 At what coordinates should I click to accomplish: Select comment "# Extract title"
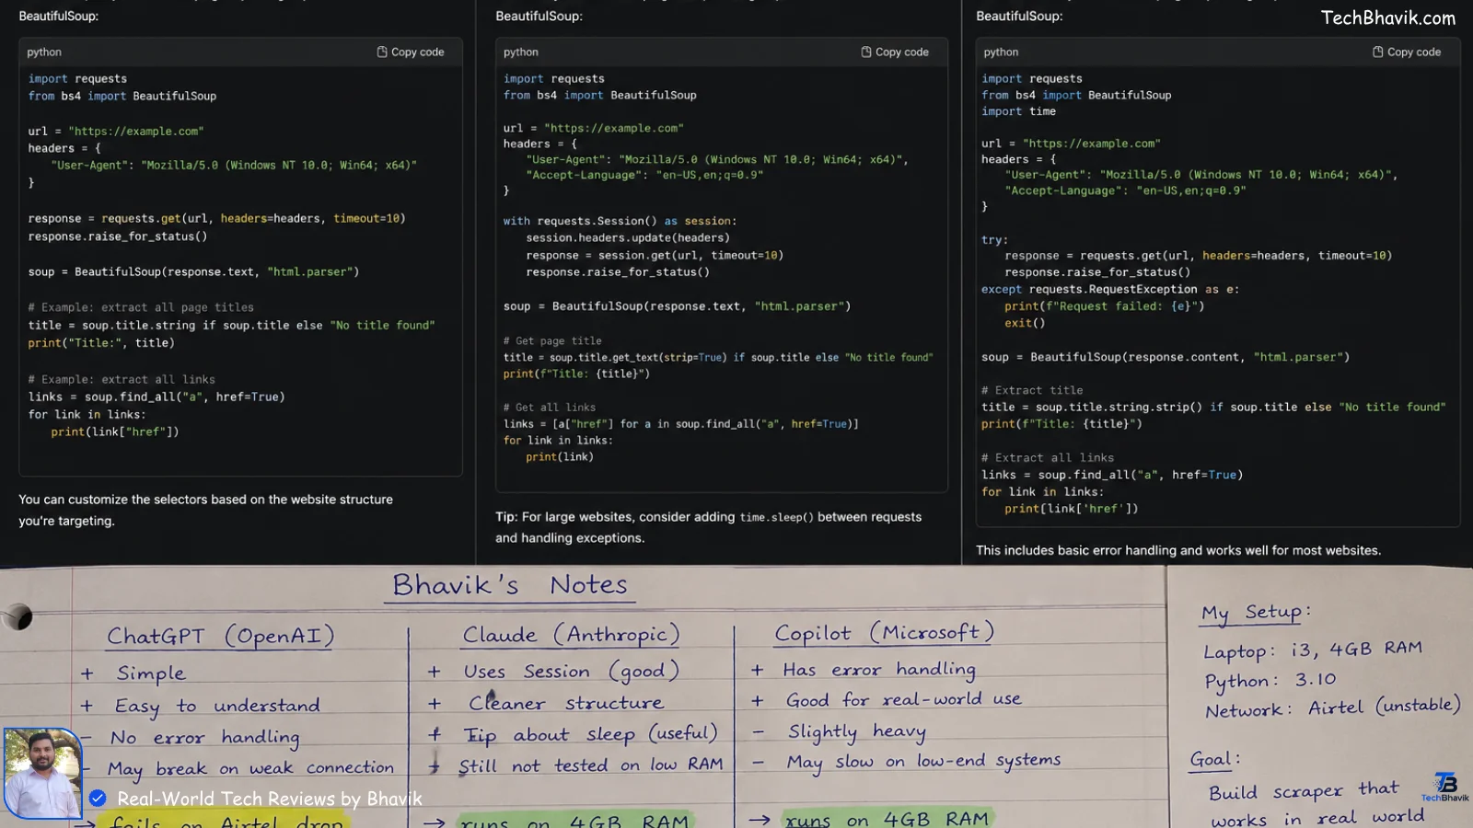pos(1032,390)
